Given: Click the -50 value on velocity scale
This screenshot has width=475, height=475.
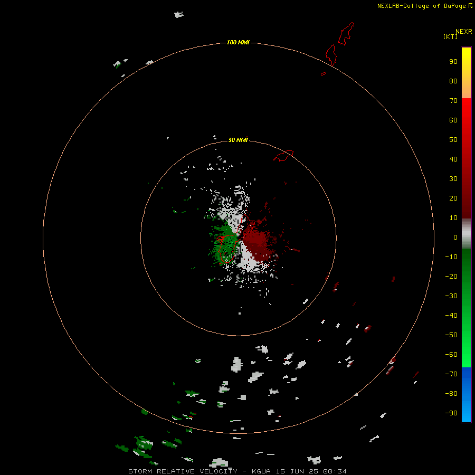Looking at the screenshot, I should click(x=451, y=335).
